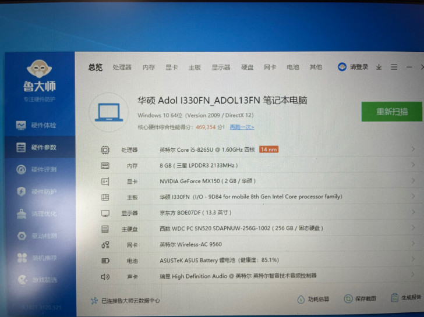Click the 请登录 account avatar icon

[x=342, y=67]
